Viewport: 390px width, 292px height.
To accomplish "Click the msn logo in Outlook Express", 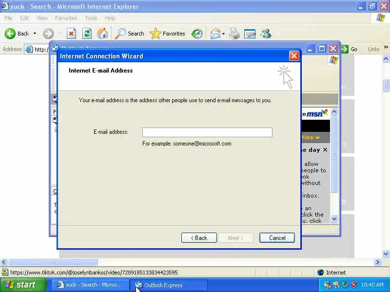I will point(317,113).
